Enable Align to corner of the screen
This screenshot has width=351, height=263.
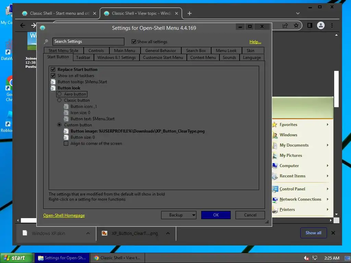(x=66, y=143)
